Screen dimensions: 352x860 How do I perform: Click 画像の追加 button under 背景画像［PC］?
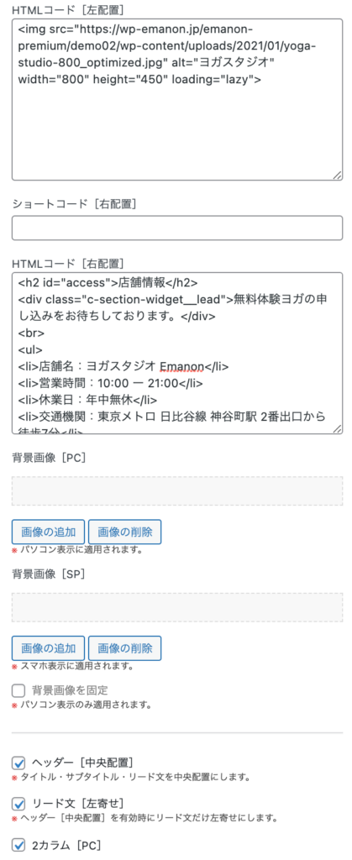click(x=48, y=532)
